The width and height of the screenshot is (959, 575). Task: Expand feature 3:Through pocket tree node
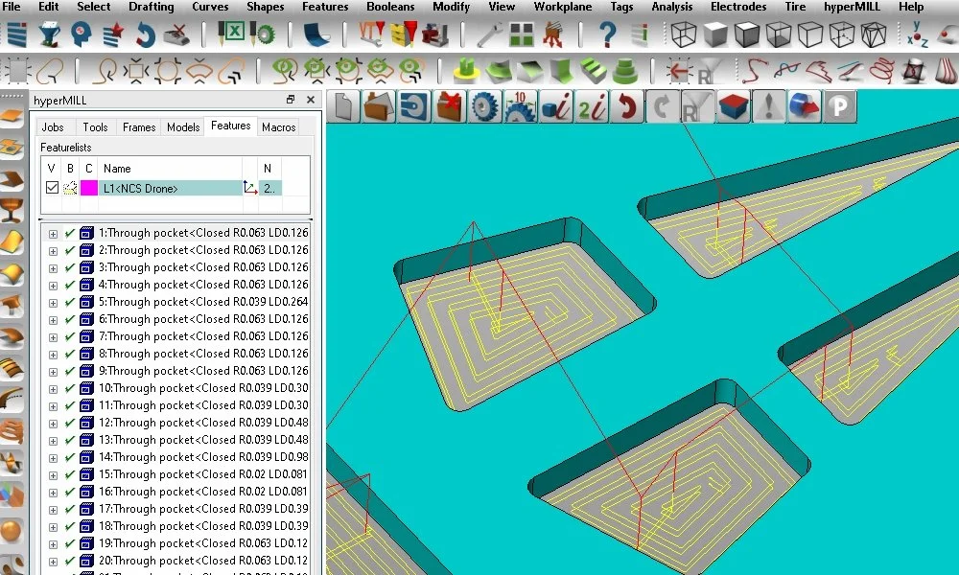pos(53,268)
